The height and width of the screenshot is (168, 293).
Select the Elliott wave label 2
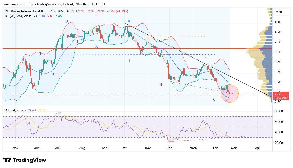tap(53, 74)
